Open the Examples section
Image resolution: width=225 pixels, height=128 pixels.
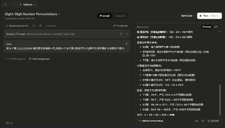pyautogui.click(x=51, y=26)
